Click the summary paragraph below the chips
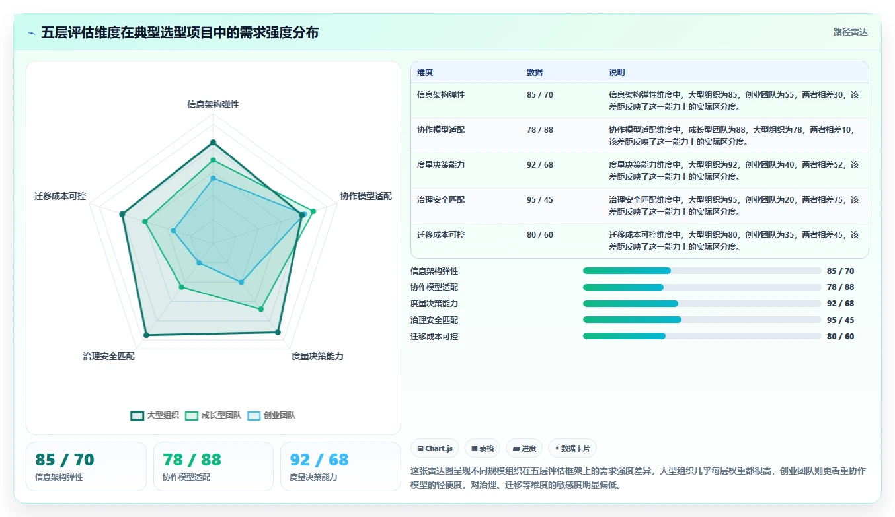Screen dimensions: 895x517 pos(638,477)
